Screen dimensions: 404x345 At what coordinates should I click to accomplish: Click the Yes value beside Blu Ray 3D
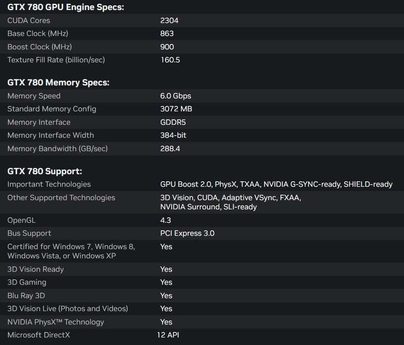pos(166,295)
